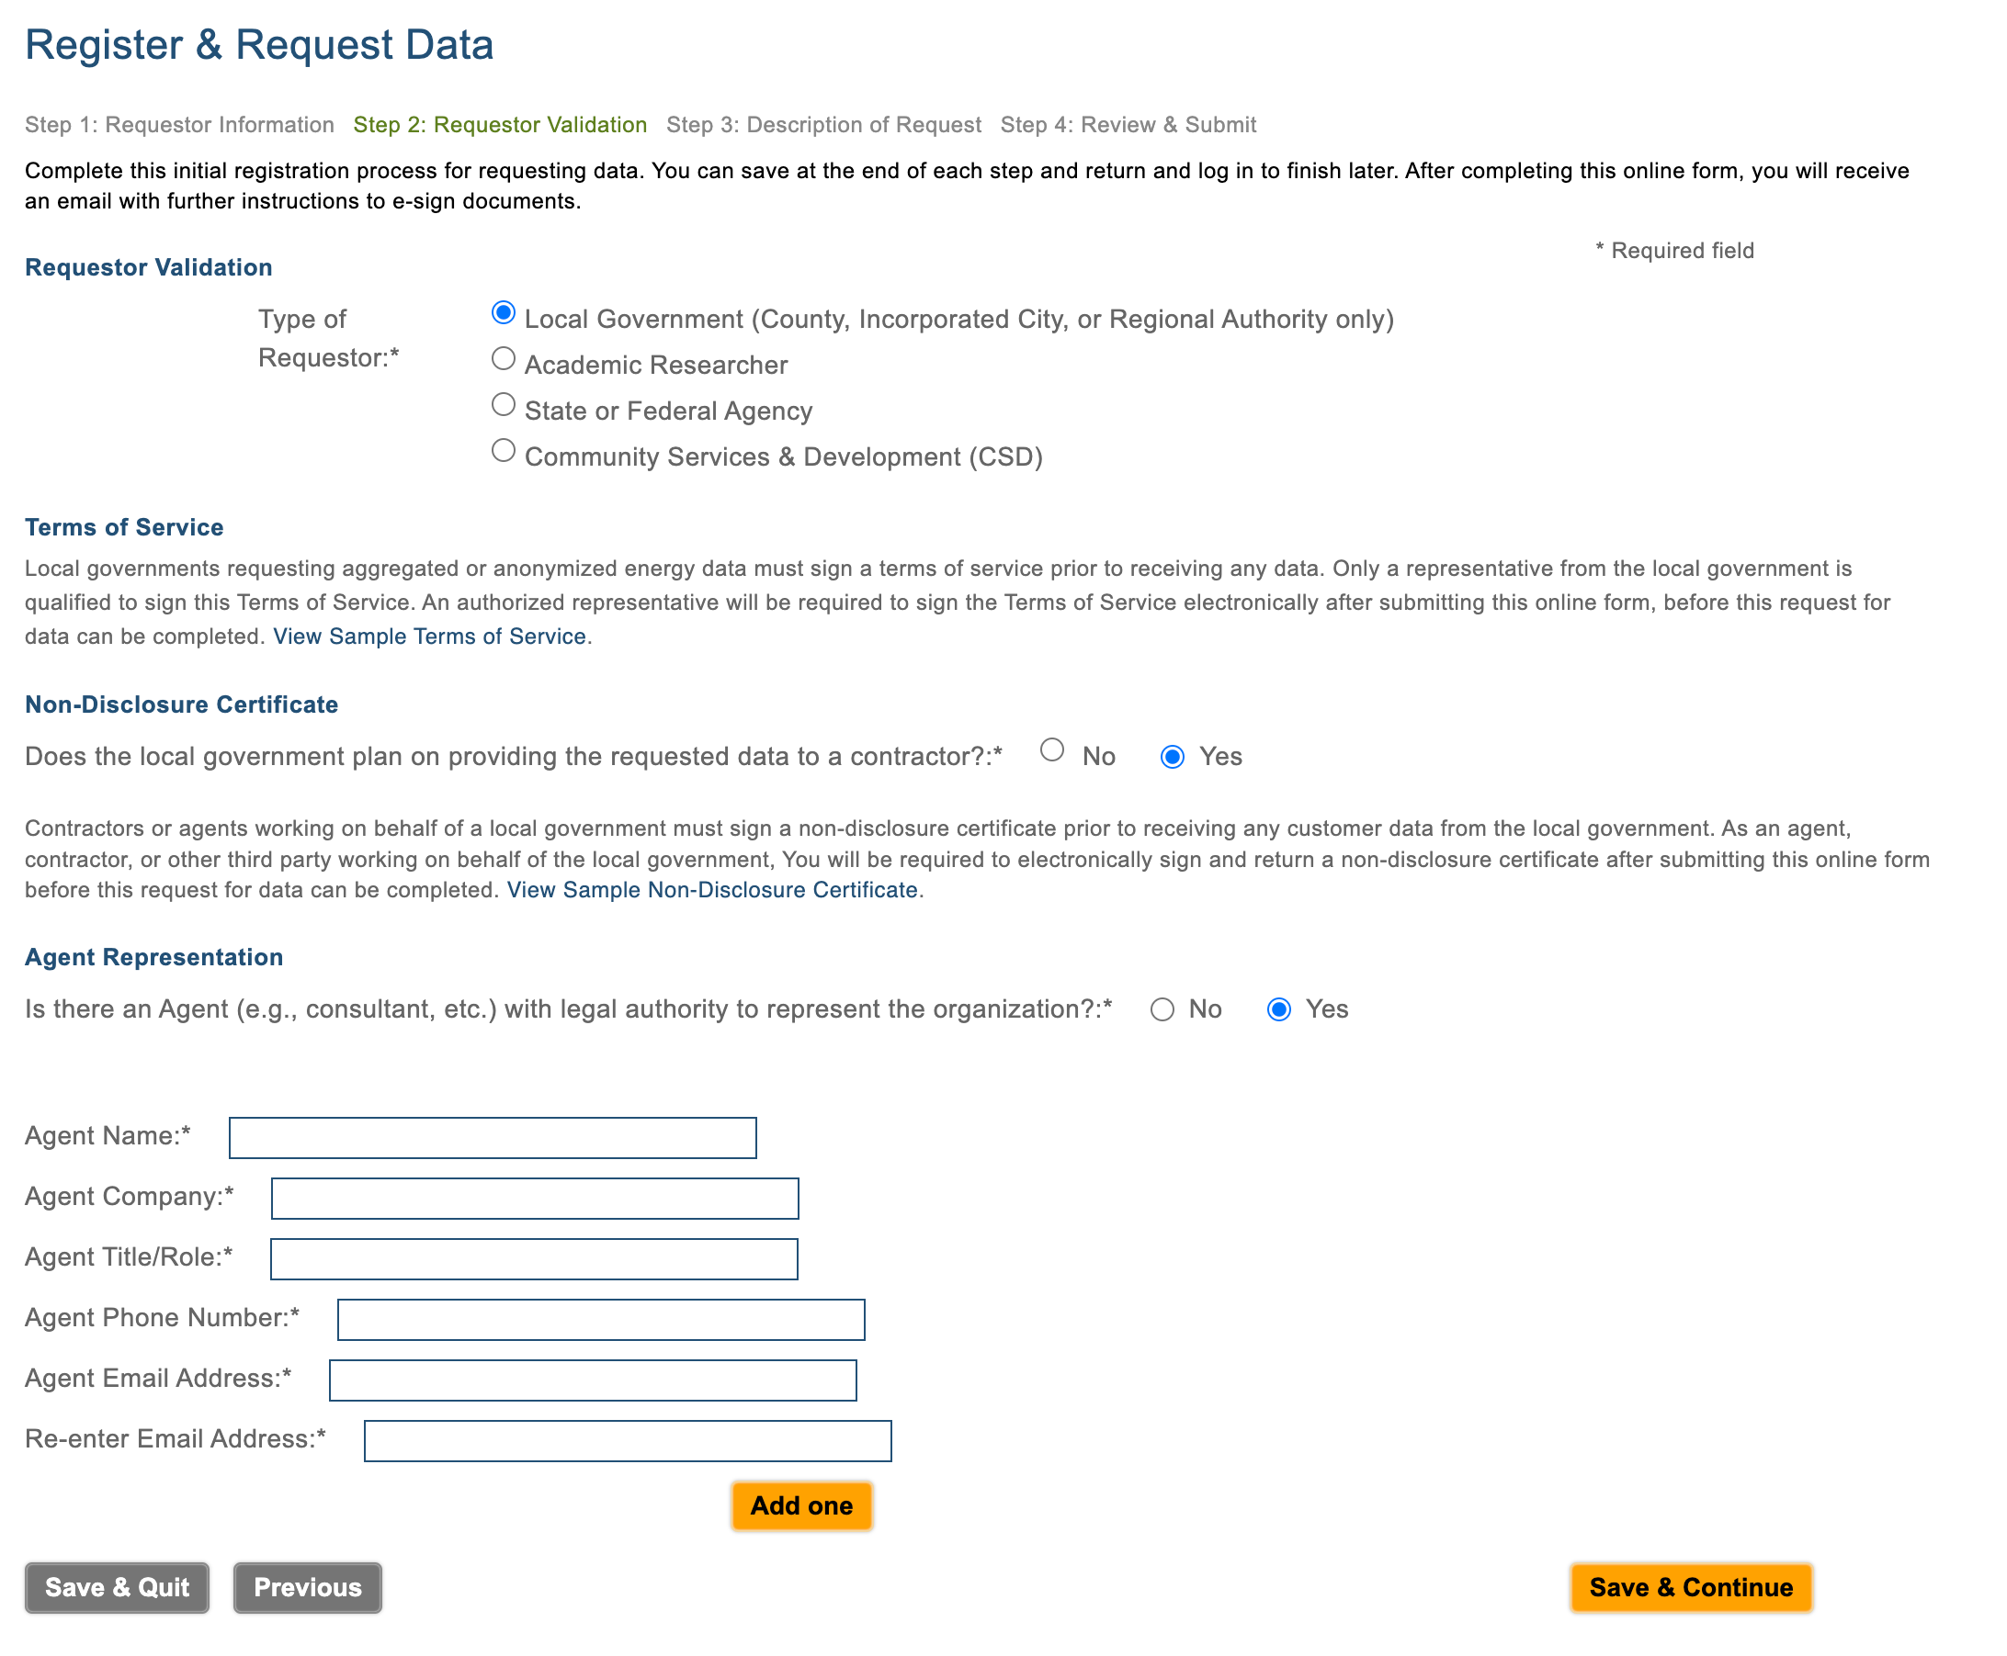Select Community Services & Development option
This screenshot has width=2007, height=1656.
point(503,450)
